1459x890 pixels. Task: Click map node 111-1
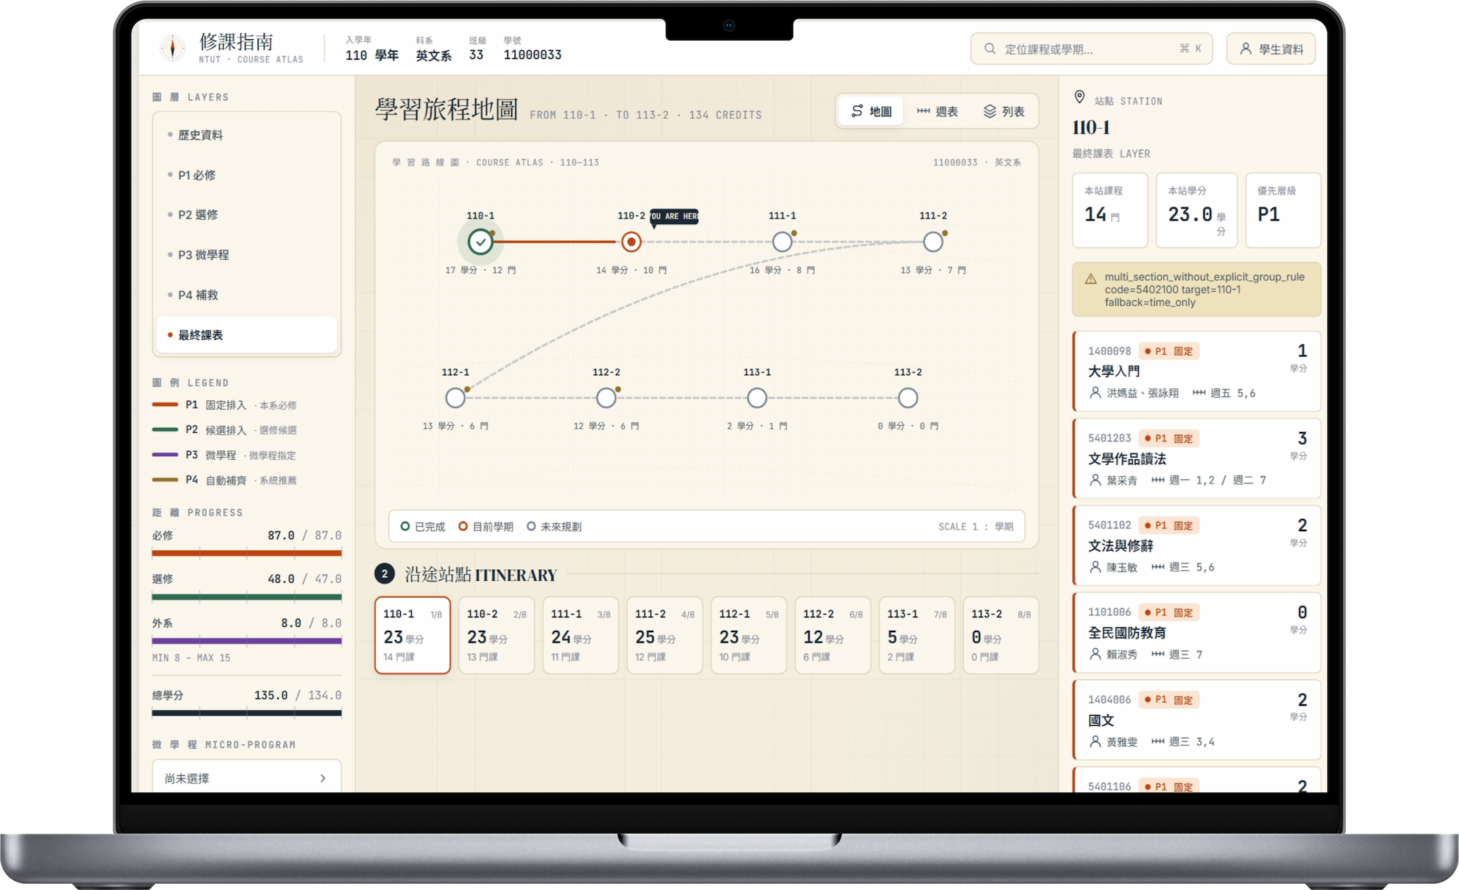click(782, 241)
